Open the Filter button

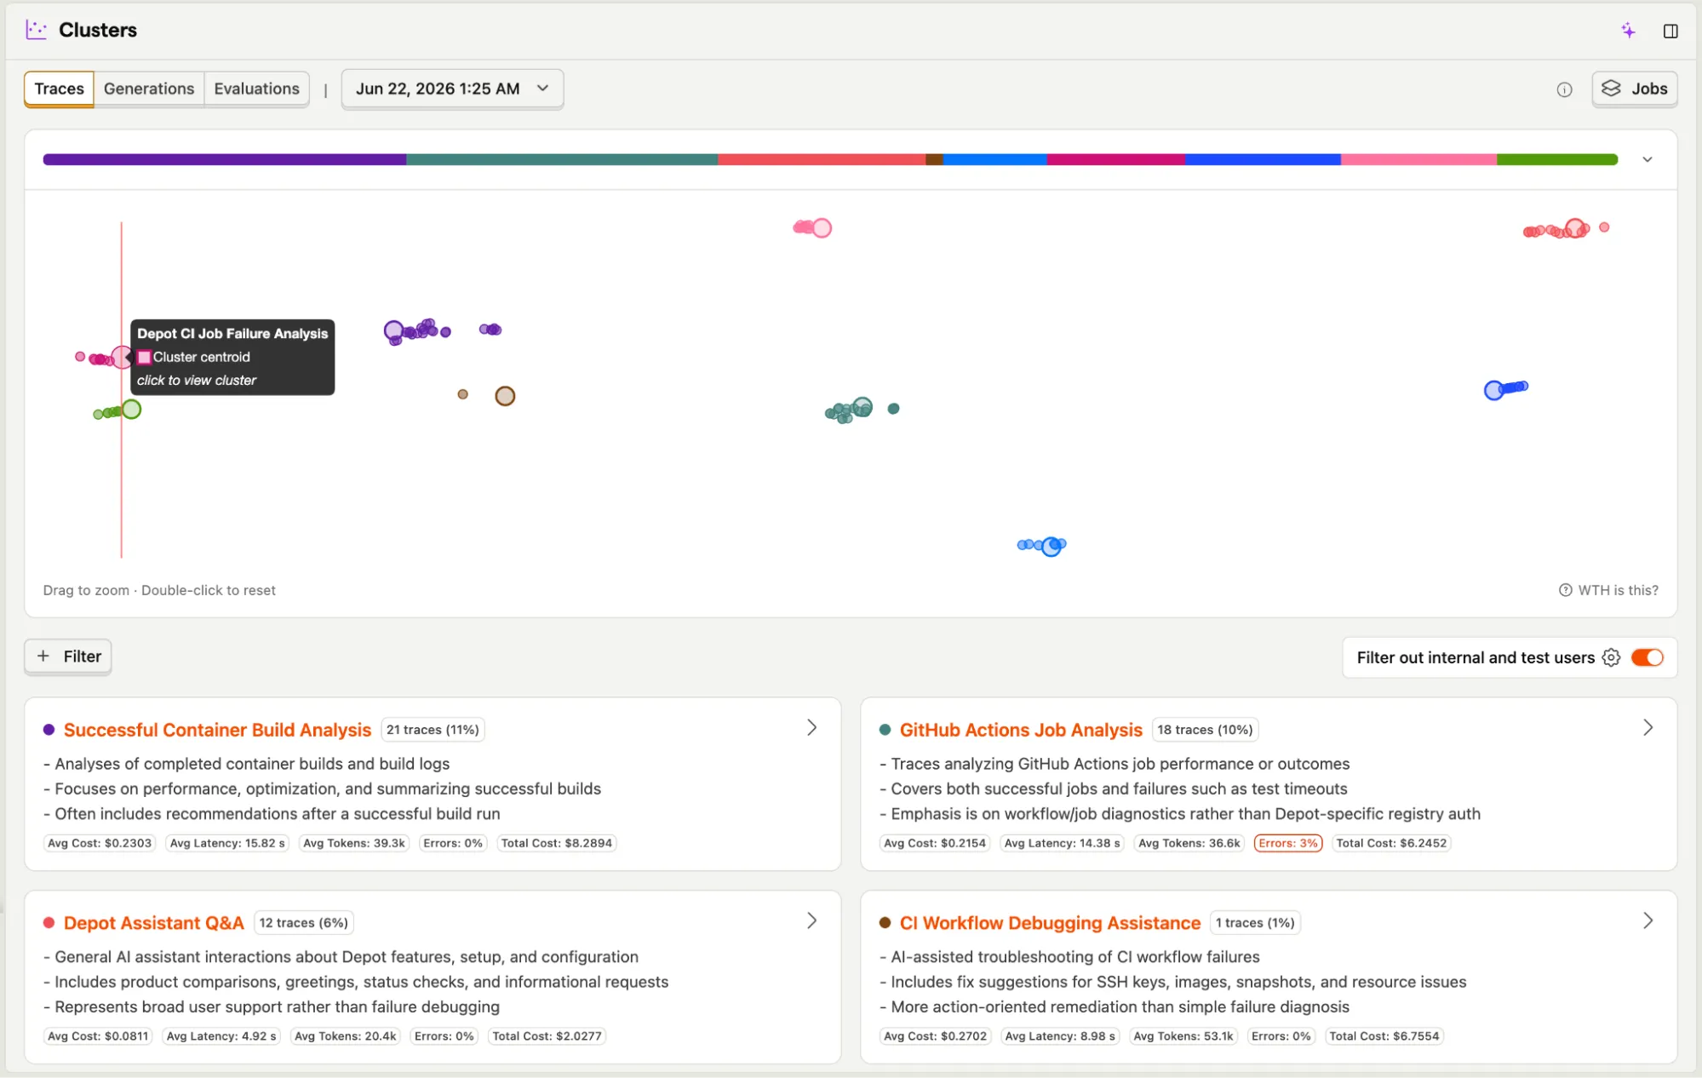(68, 657)
